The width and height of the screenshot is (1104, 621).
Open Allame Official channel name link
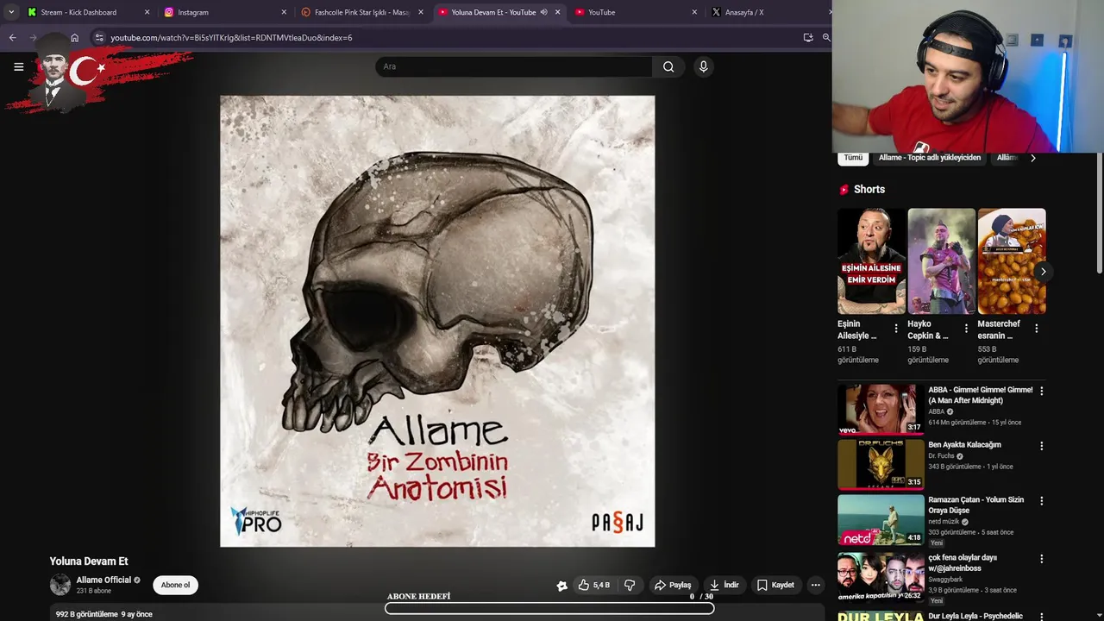tap(103, 580)
